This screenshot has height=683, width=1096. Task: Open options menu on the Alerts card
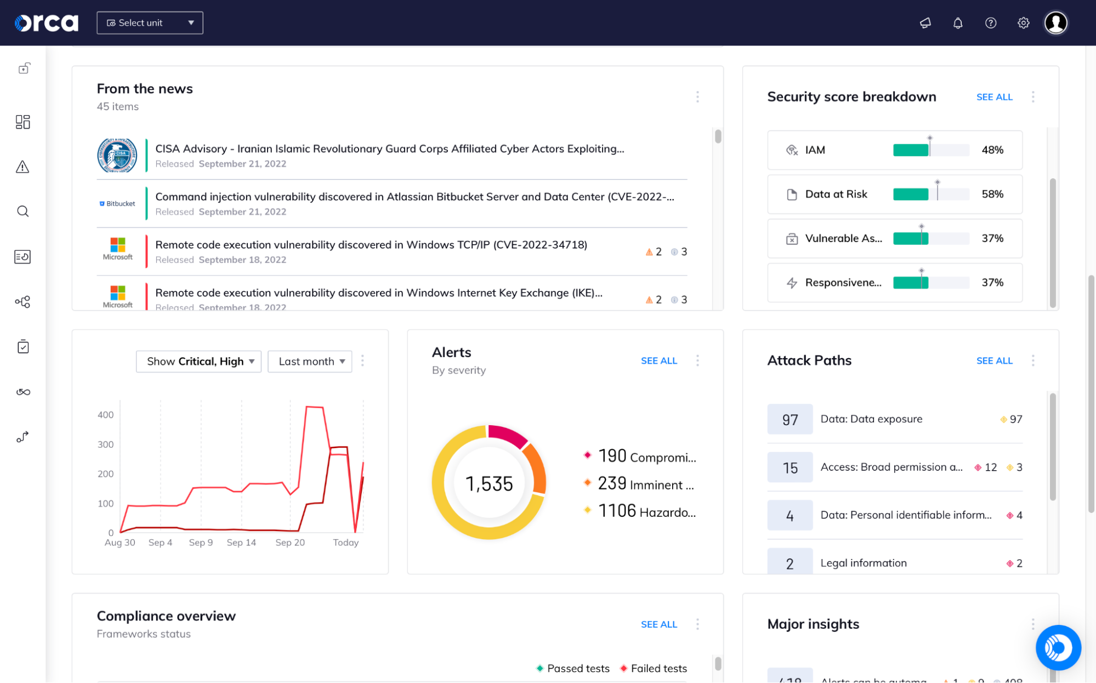pyautogui.click(x=697, y=360)
